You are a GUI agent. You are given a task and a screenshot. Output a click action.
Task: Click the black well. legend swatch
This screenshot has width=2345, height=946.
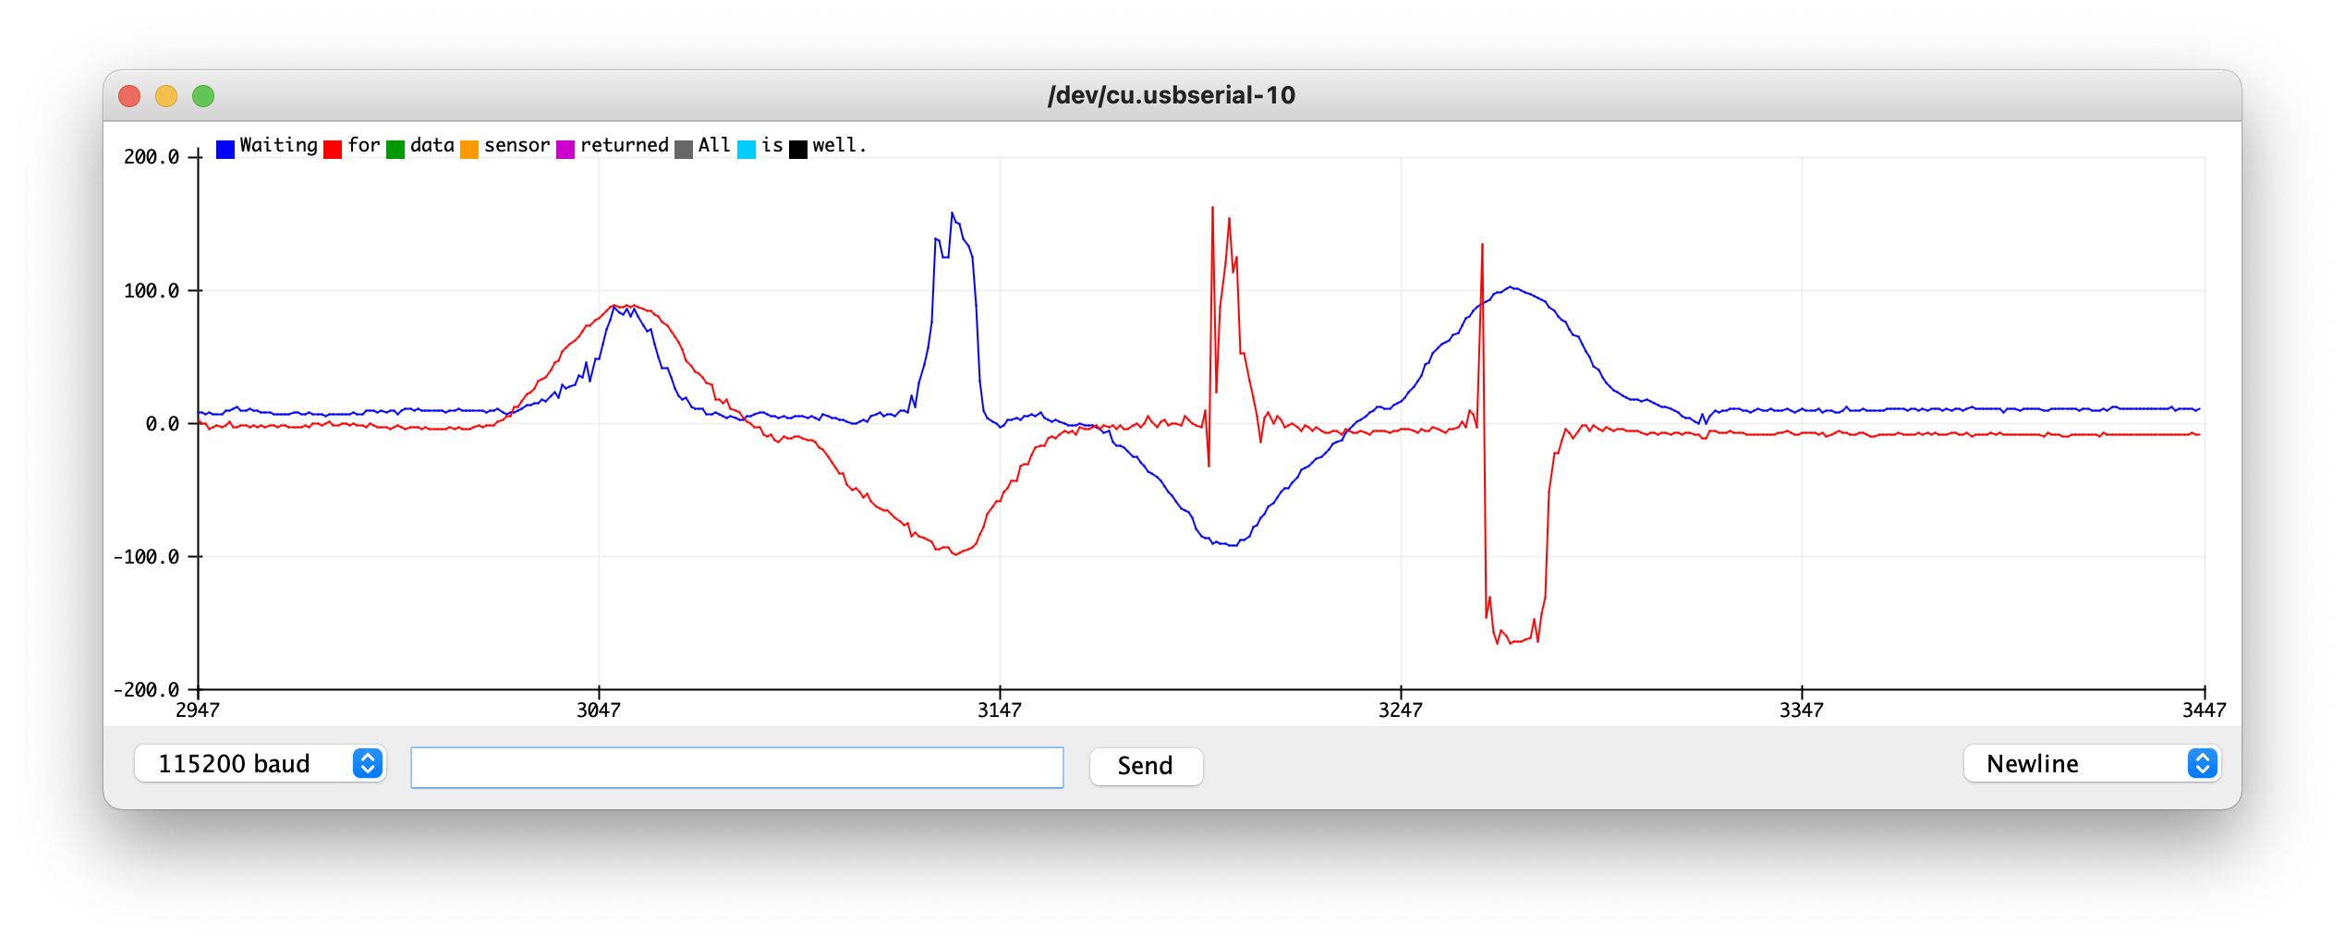pyautogui.click(x=798, y=150)
